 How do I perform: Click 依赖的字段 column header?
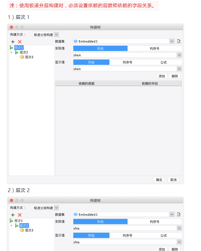[x=150, y=83]
